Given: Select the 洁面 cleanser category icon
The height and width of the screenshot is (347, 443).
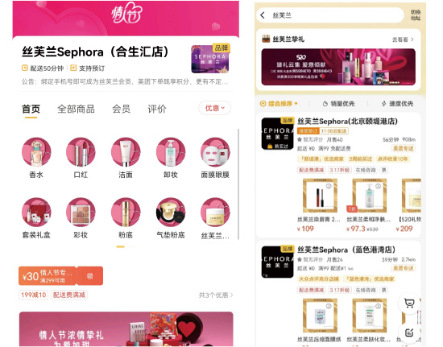Looking at the screenshot, I should [126, 152].
